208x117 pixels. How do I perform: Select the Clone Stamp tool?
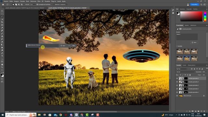pos(2,36)
